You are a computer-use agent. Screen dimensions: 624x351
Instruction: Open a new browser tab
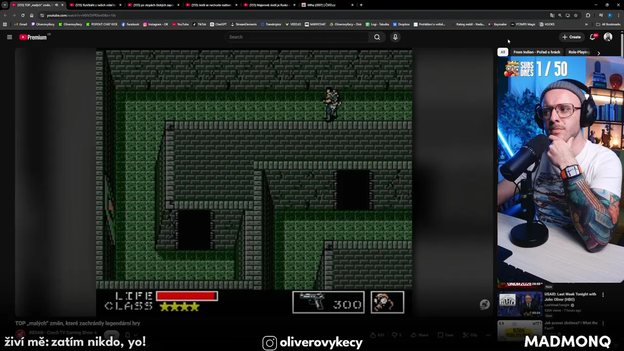click(361, 5)
